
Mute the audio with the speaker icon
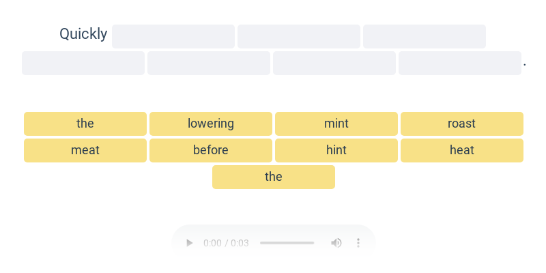[x=336, y=243]
